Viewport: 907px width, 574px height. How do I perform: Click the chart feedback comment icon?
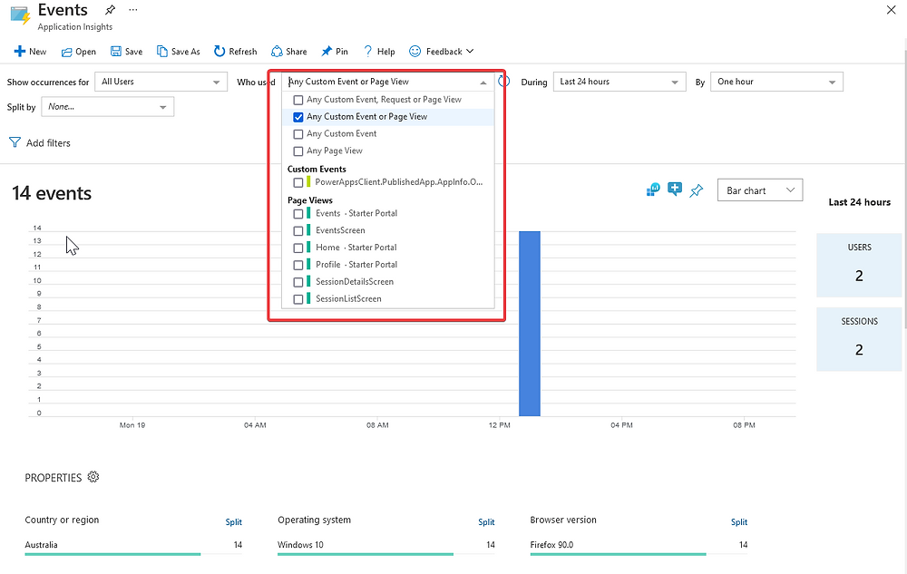pyautogui.click(x=675, y=189)
